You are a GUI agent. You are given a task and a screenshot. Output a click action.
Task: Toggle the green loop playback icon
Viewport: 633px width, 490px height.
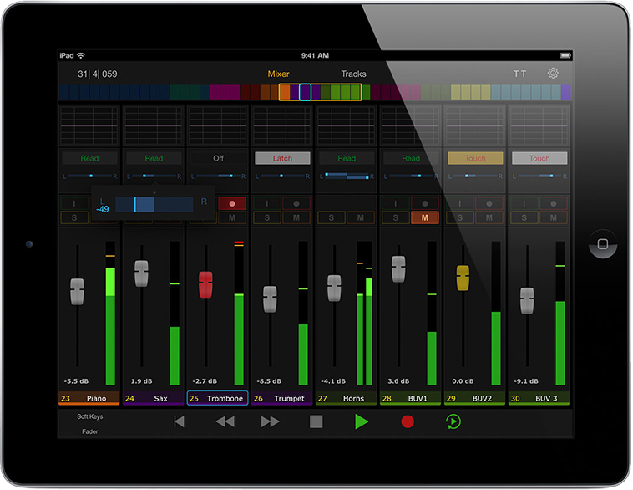(x=453, y=421)
